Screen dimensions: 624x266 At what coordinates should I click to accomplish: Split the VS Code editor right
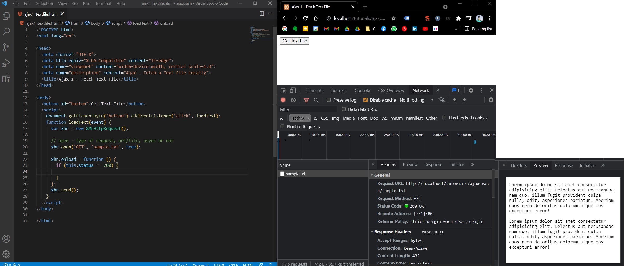pyautogui.click(x=262, y=14)
